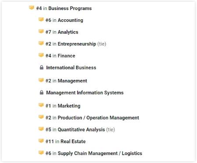The image size is (197, 163).
Task: Select the locked Management Information Systems entry
Action: click(x=85, y=92)
